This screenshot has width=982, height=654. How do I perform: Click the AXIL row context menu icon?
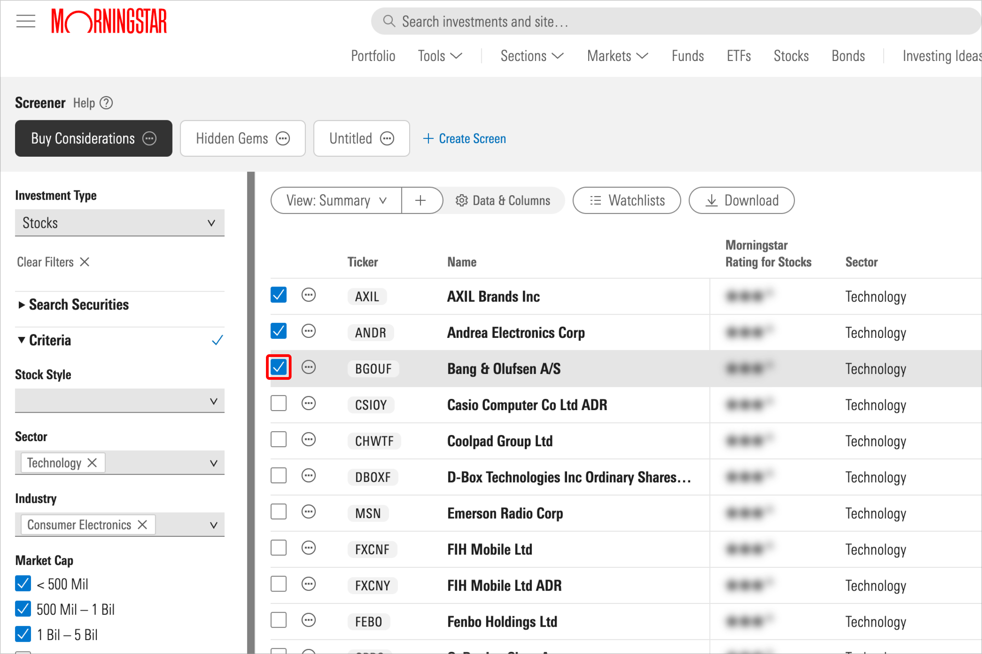(308, 296)
